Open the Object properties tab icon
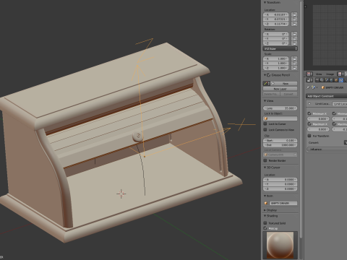The image size is (347, 260). tap(336, 80)
